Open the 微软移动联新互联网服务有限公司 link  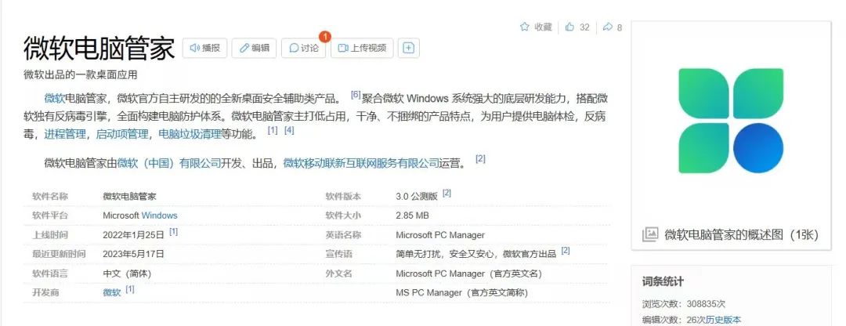pyautogui.click(x=361, y=163)
